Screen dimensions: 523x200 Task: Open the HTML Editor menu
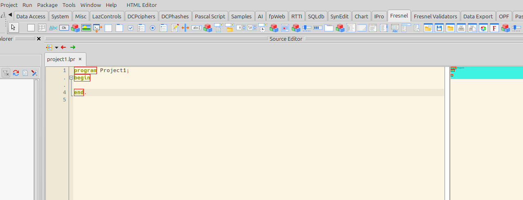tap(142, 5)
